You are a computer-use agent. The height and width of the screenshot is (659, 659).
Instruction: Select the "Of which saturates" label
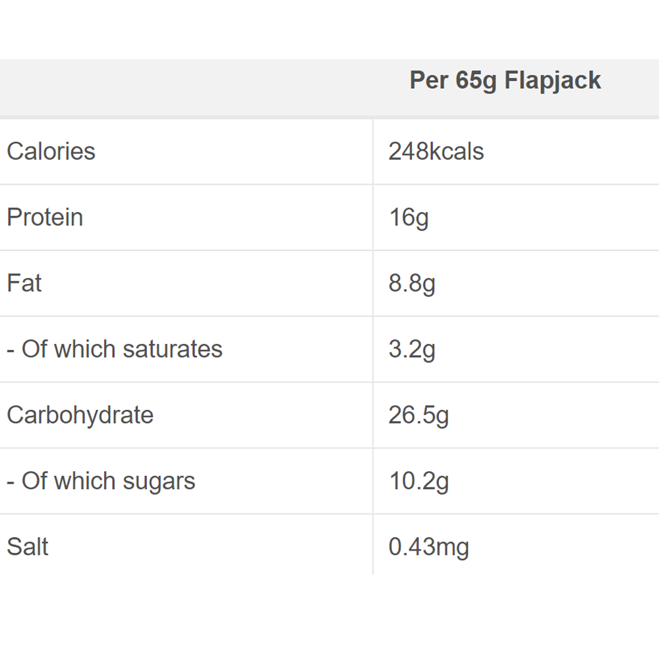coord(115,349)
